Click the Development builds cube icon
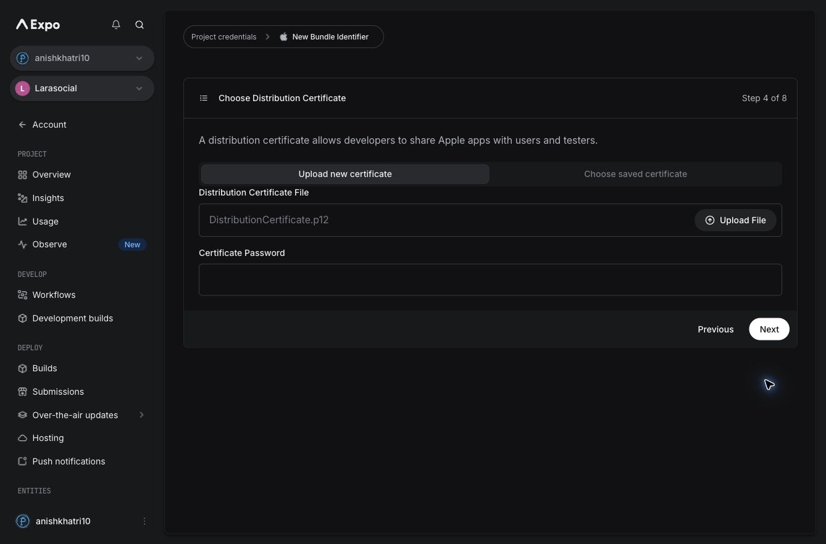The height and width of the screenshot is (544, 826). pyautogui.click(x=22, y=318)
